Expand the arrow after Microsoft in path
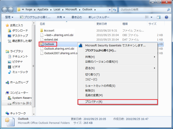The image size is (173, 129). coord(80,10)
